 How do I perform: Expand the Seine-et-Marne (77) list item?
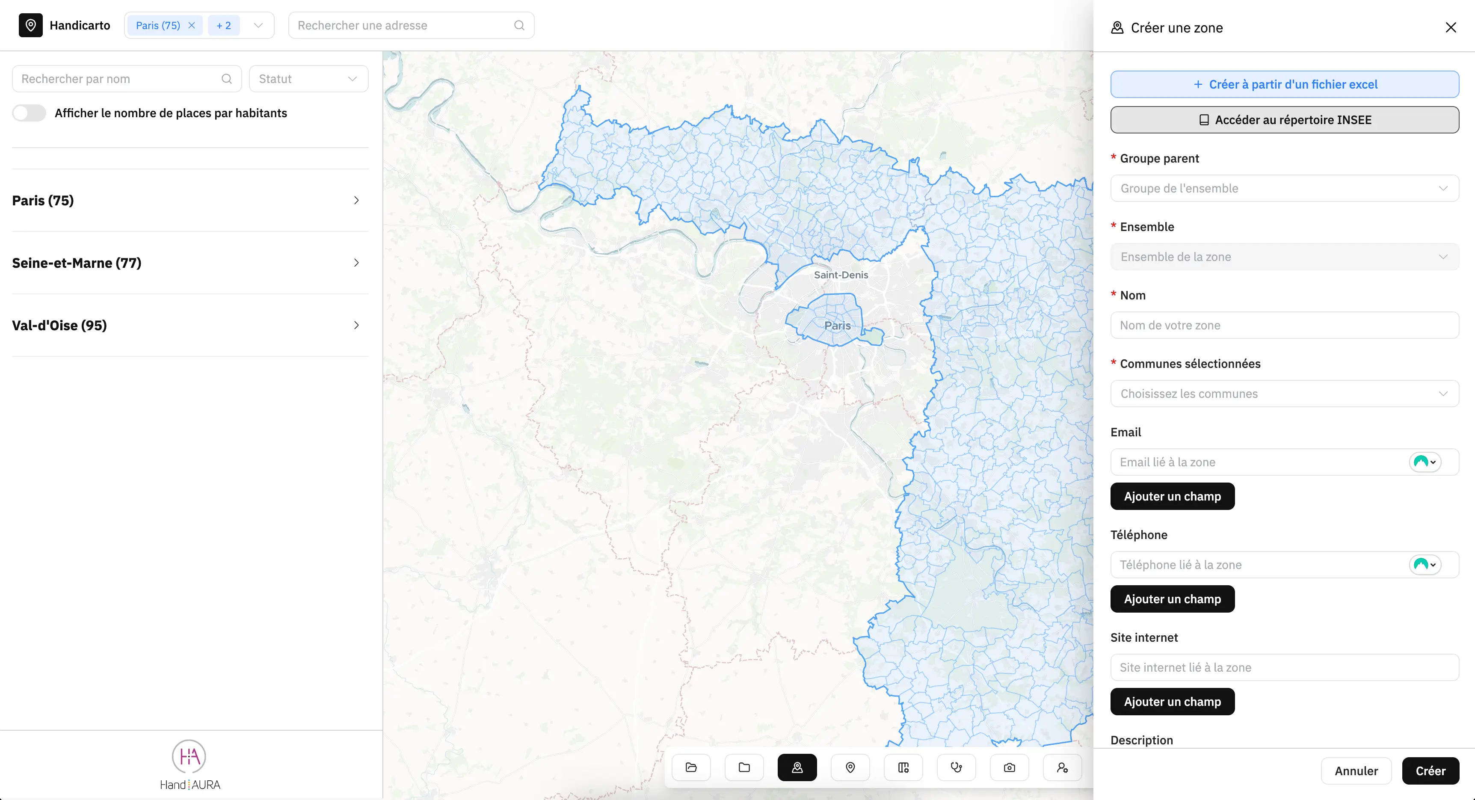(190, 263)
